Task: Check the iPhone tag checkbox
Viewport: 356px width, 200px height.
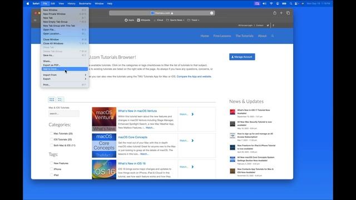Action: pos(51,169)
